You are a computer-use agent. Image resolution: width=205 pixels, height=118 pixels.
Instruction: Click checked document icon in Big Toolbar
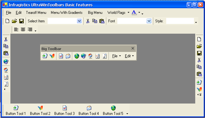pos(61,56)
